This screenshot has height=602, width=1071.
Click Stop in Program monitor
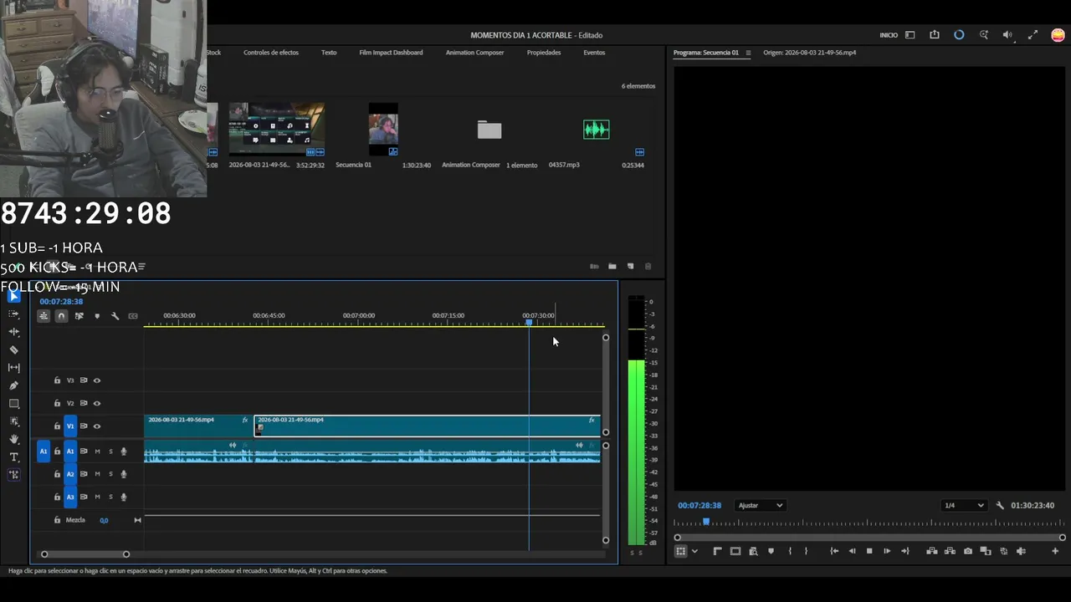tap(869, 551)
